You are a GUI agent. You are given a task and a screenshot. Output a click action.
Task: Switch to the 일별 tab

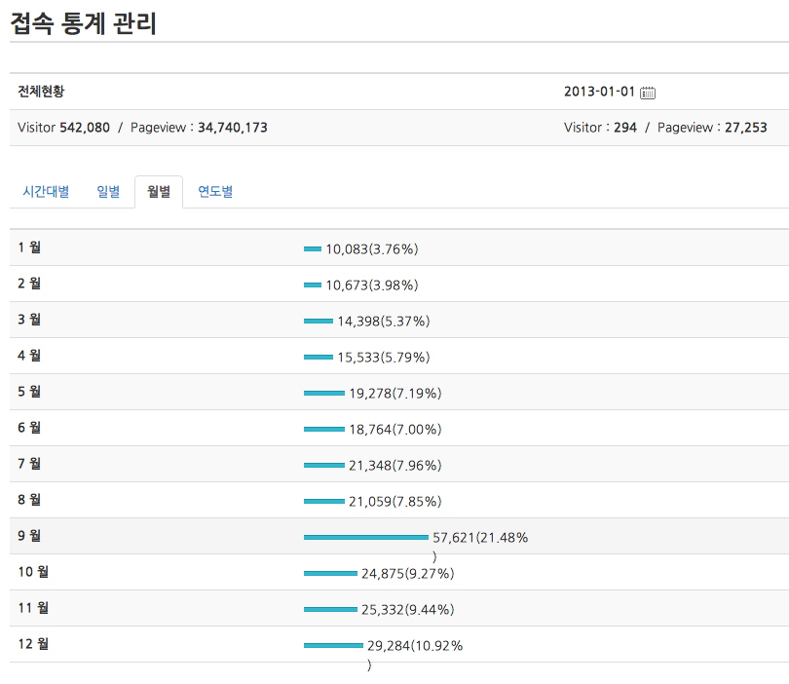pos(108,192)
